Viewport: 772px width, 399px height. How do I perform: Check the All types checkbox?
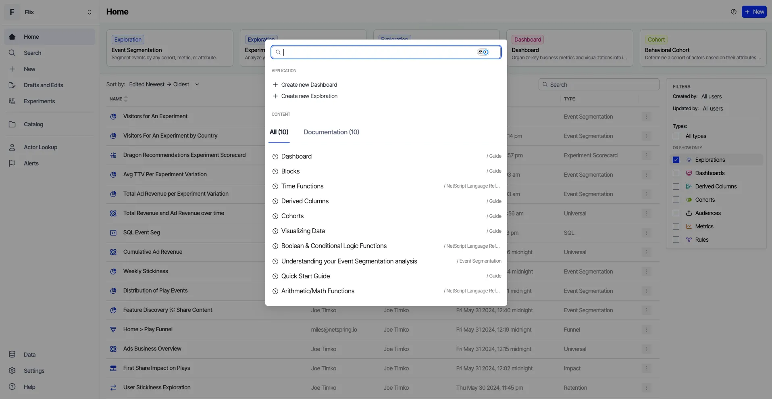coord(676,136)
